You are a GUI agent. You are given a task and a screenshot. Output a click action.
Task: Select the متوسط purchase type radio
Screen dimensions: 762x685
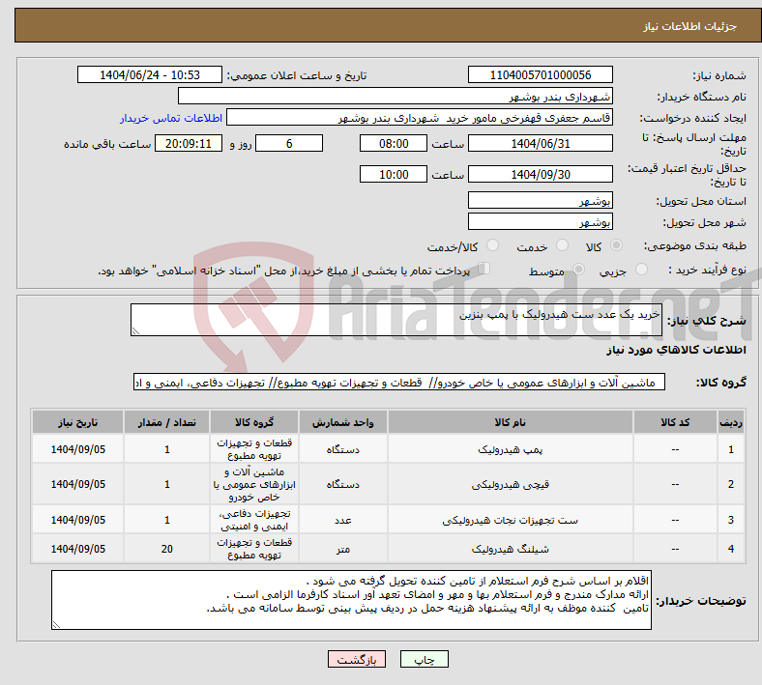(x=578, y=270)
